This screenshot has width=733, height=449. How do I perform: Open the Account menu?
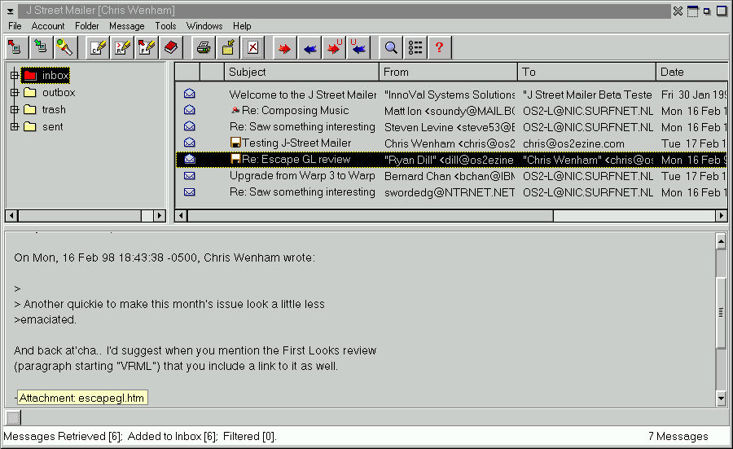(48, 26)
